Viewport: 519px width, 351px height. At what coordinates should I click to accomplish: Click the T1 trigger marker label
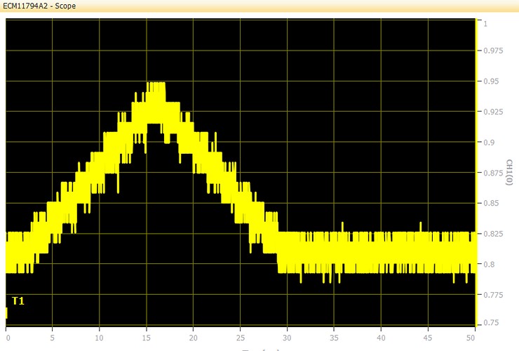tap(18, 301)
